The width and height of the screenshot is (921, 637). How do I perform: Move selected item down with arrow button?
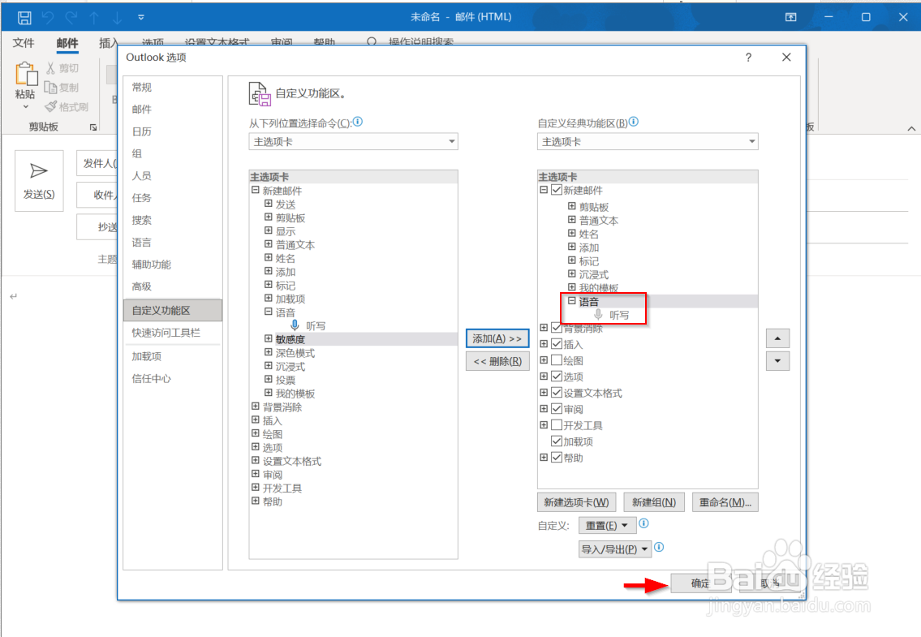coord(777,361)
